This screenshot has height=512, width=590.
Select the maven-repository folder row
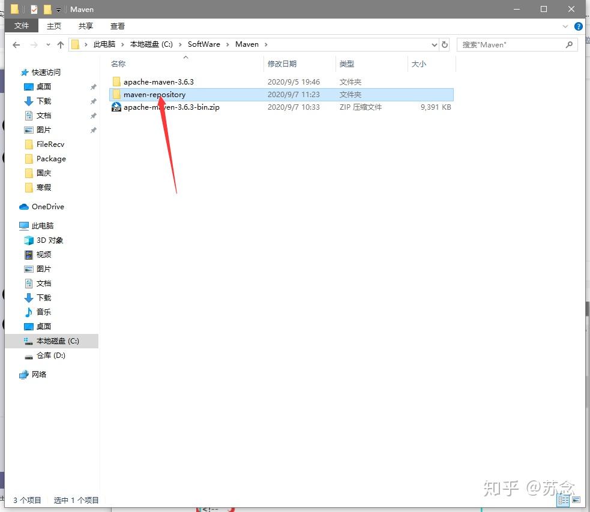(281, 94)
